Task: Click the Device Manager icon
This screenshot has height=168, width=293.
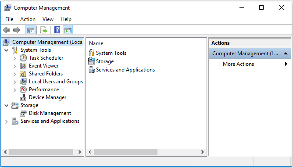Action: coord(23,97)
